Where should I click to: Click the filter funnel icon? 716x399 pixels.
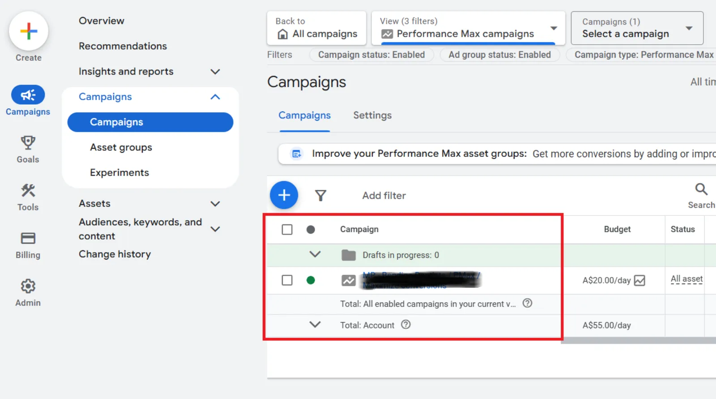320,195
